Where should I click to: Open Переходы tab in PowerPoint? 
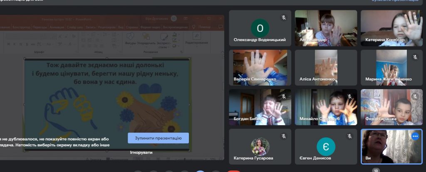click(40, 27)
